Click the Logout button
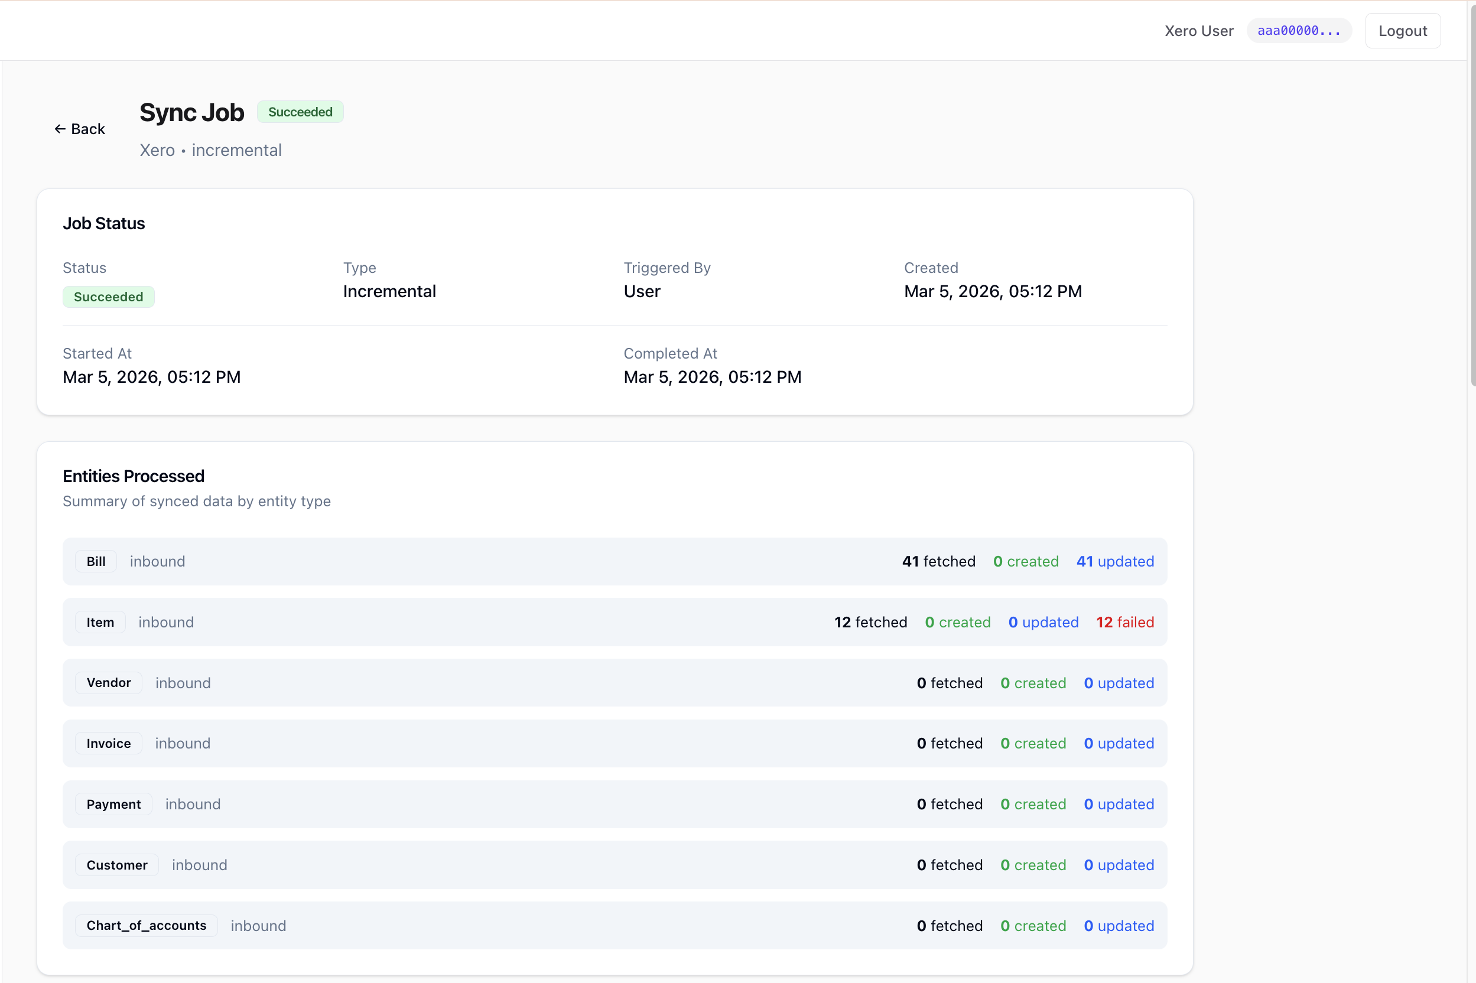The width and height of the screenshot is (1476, 983). click(x=1402, y=30)
